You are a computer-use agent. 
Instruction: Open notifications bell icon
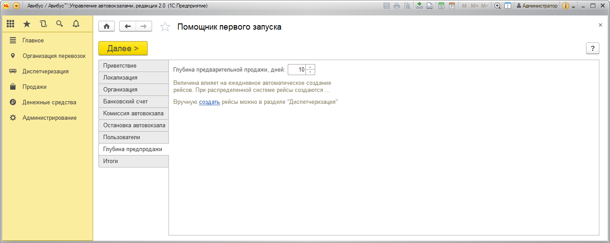76,24
